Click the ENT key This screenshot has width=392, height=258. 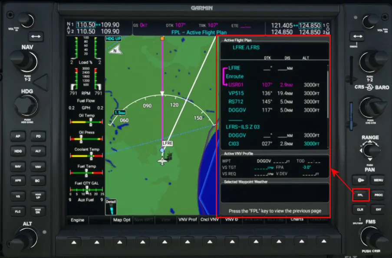pos(378,209)
